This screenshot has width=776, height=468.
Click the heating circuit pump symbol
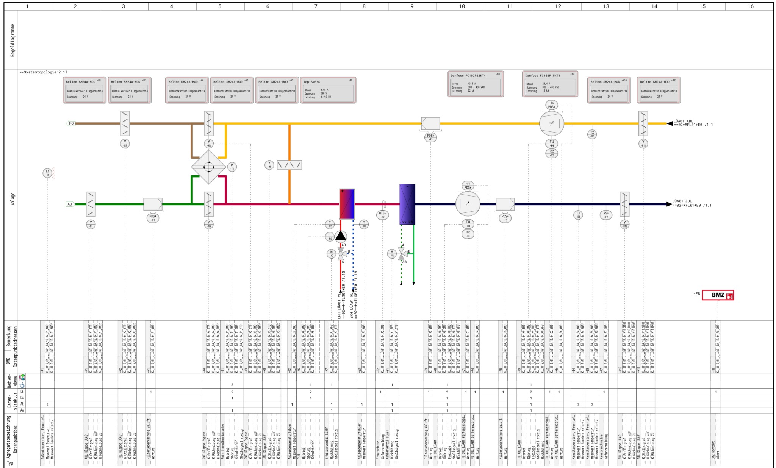coord(341,236)
